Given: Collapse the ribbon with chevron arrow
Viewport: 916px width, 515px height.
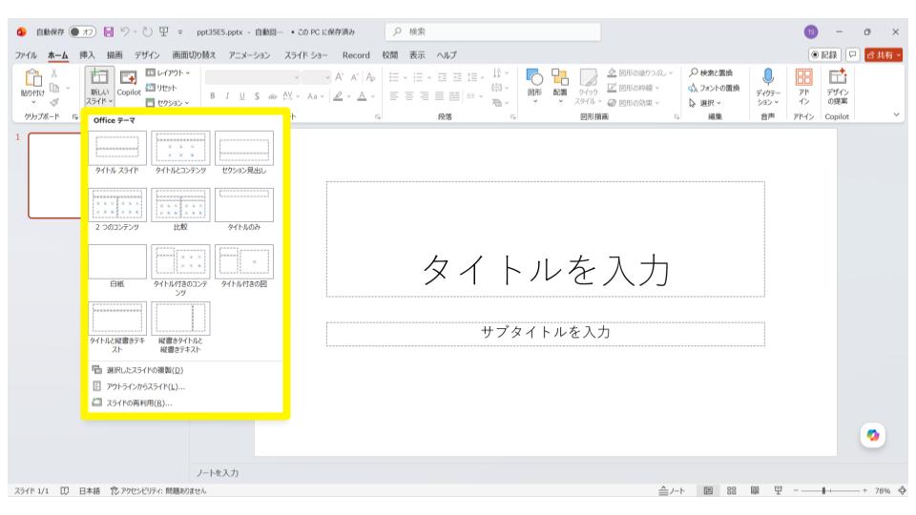Looking at the screenshot, I should pyautogui.click(x=896, y=115).
